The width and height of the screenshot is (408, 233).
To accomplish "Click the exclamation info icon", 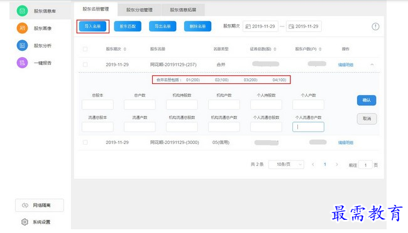I will pos(375,26).
